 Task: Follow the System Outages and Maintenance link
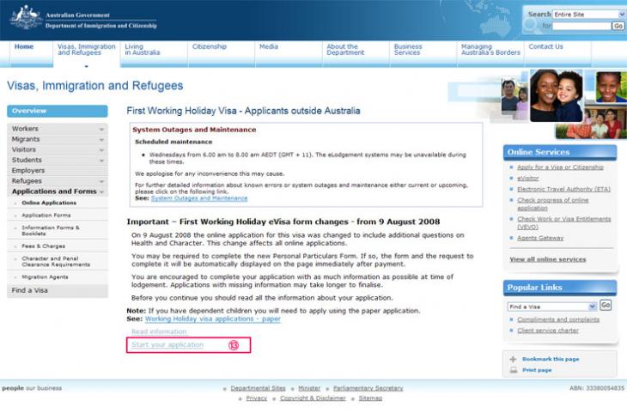(199, 198)
